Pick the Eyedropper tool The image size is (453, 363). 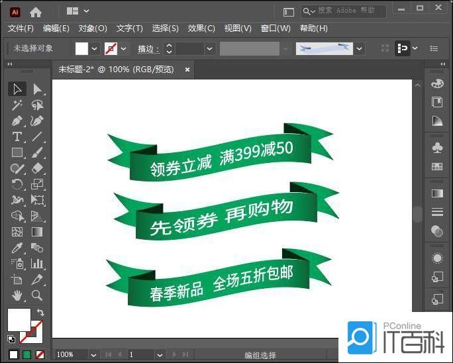coord(17,248)
